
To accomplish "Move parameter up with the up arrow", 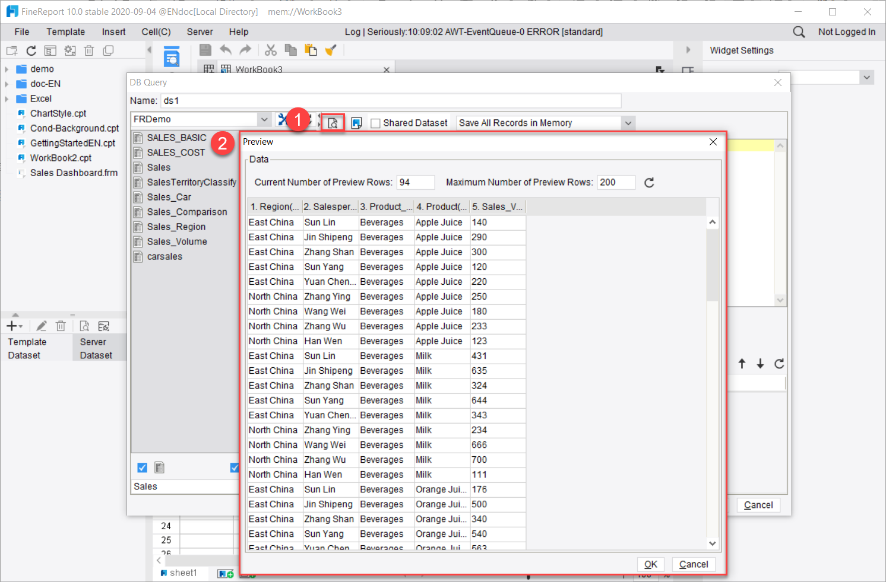I will [742, 364].
